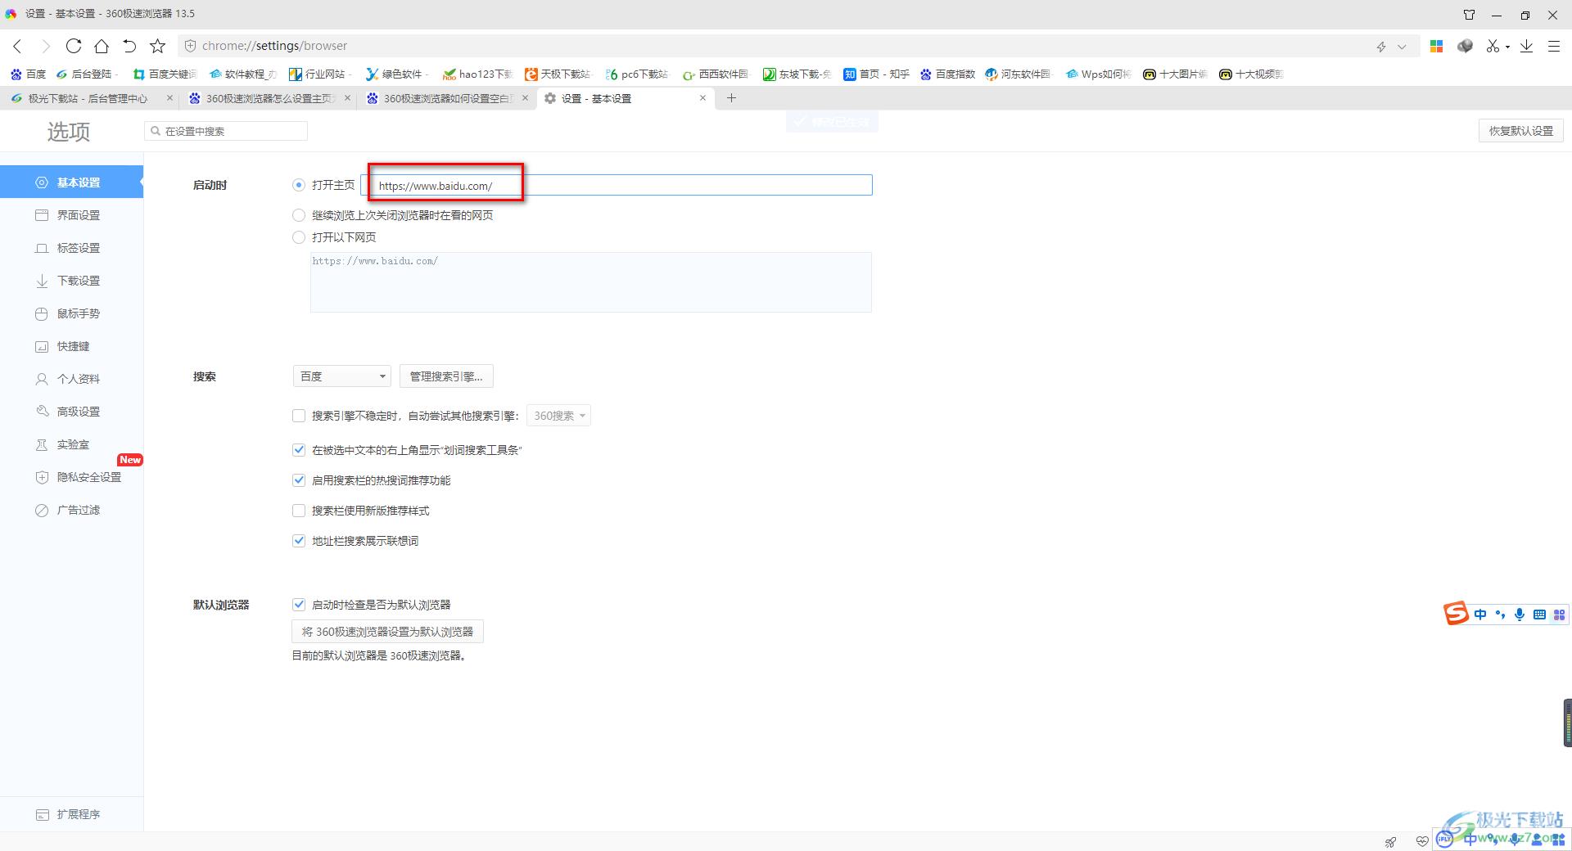Open the browser main menu icon

tap(1554, 46)
